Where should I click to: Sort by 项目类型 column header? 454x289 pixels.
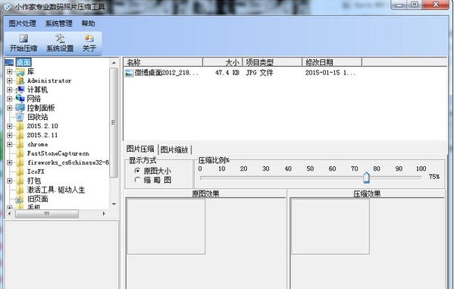click(272, 62)
